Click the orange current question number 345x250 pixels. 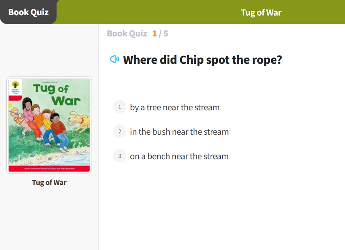coord(154,34)
